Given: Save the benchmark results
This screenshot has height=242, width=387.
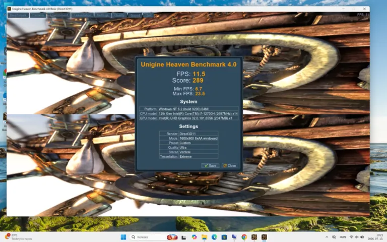Looking at the screenshot, I should [x=210, y=165].
